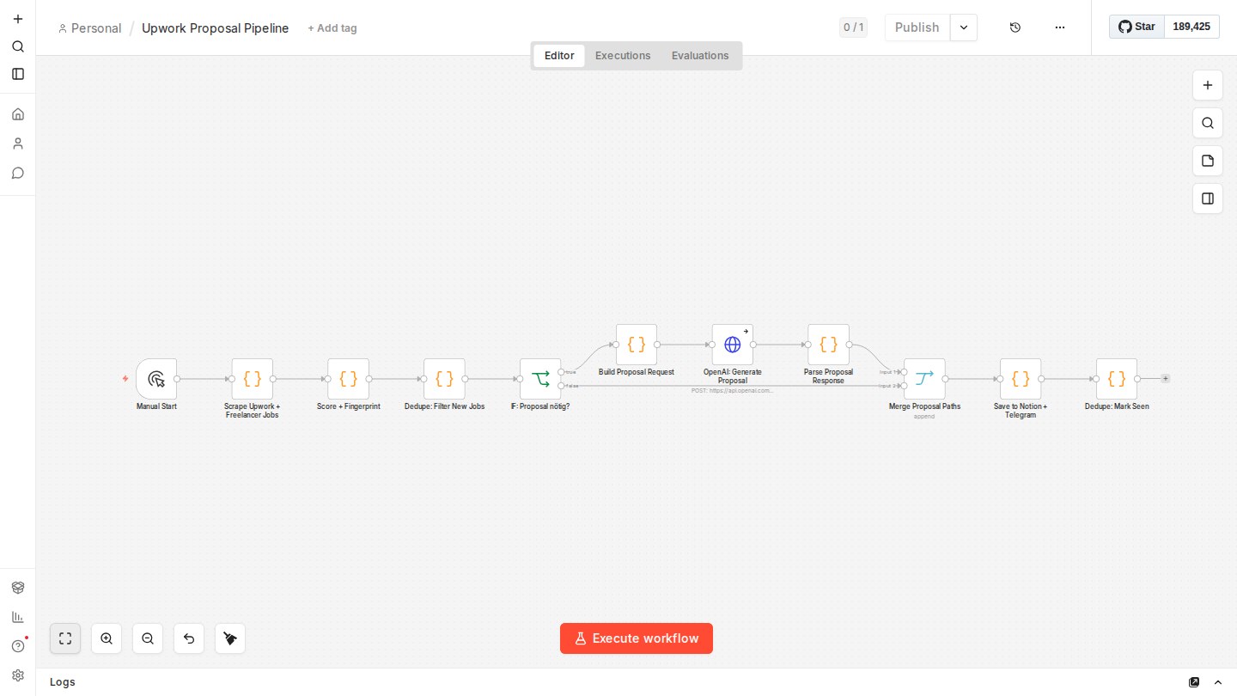Go to the Home overview icon
Screen dimensions: 1237x696
coord(17,114)
